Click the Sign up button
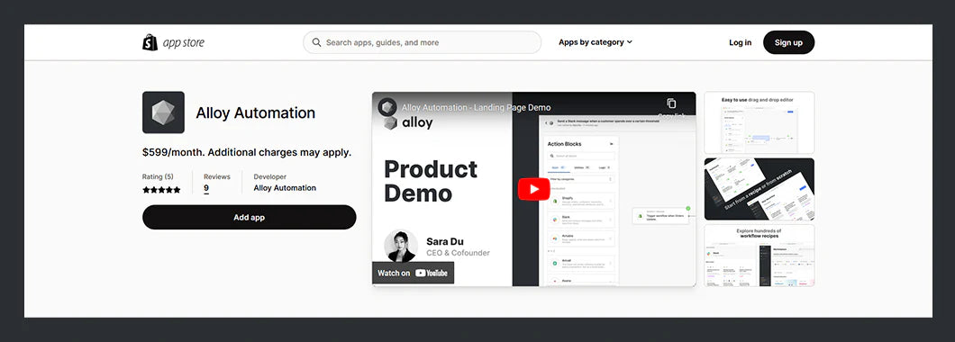Viewport: 955px width, 342px height. click(788, 42)
